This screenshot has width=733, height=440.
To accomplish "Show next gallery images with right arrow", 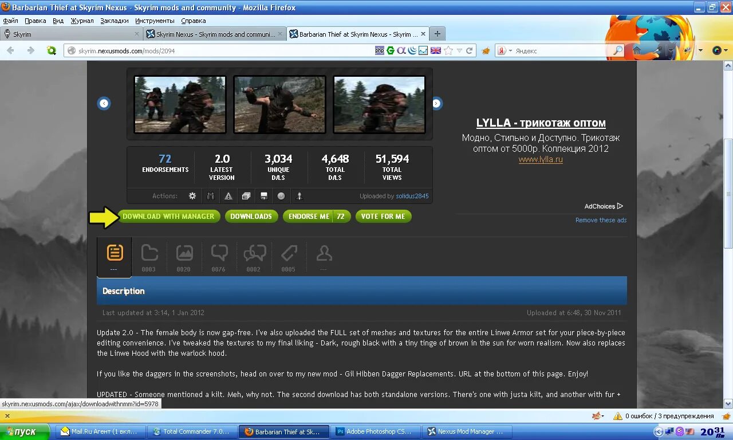I will [436, 103].
